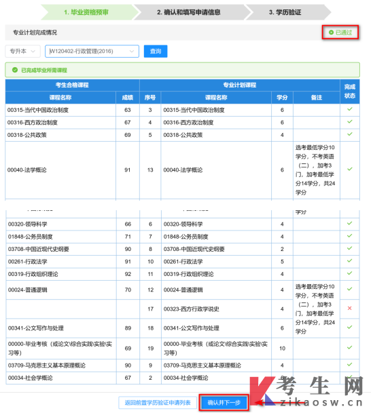Screen dimensions: 373x415
Task: Click 专业计划完成情况 section title
Action: [x=35, y=33]
